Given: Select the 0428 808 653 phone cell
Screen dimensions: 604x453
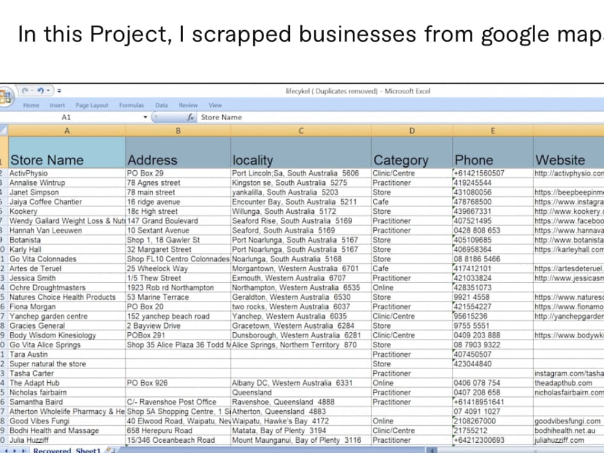Looking at the screenshot, I should [493, 230].
